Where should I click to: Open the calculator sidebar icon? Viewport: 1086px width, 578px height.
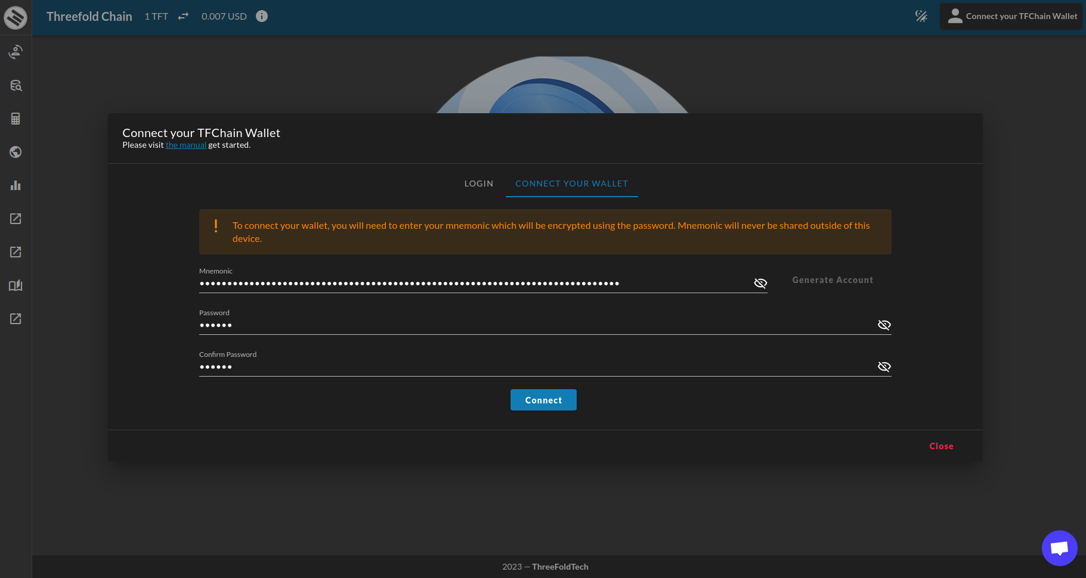[16, 119]
